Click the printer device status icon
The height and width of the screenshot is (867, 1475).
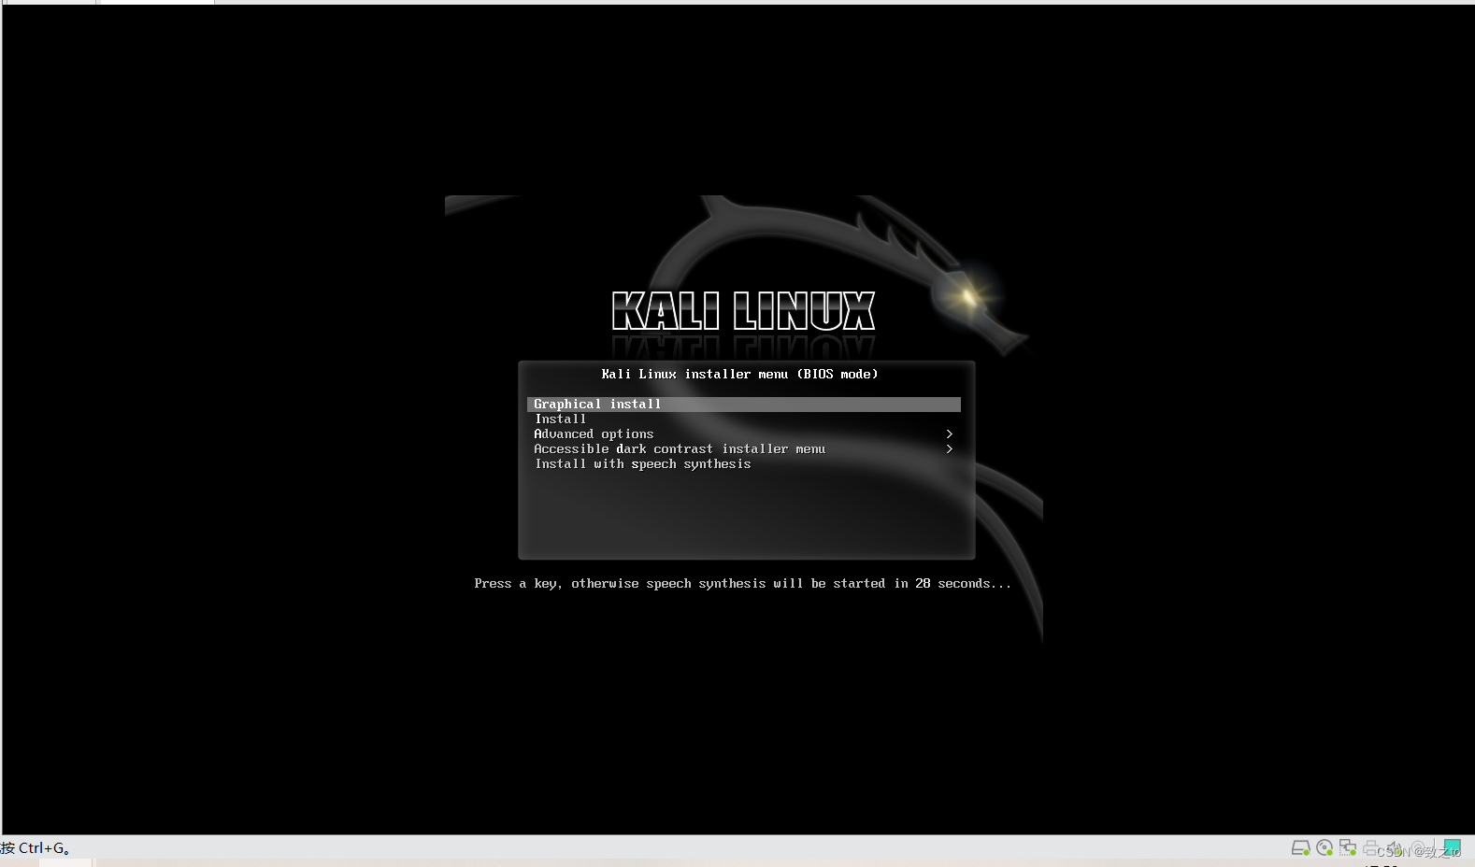tap(1371, 848)
